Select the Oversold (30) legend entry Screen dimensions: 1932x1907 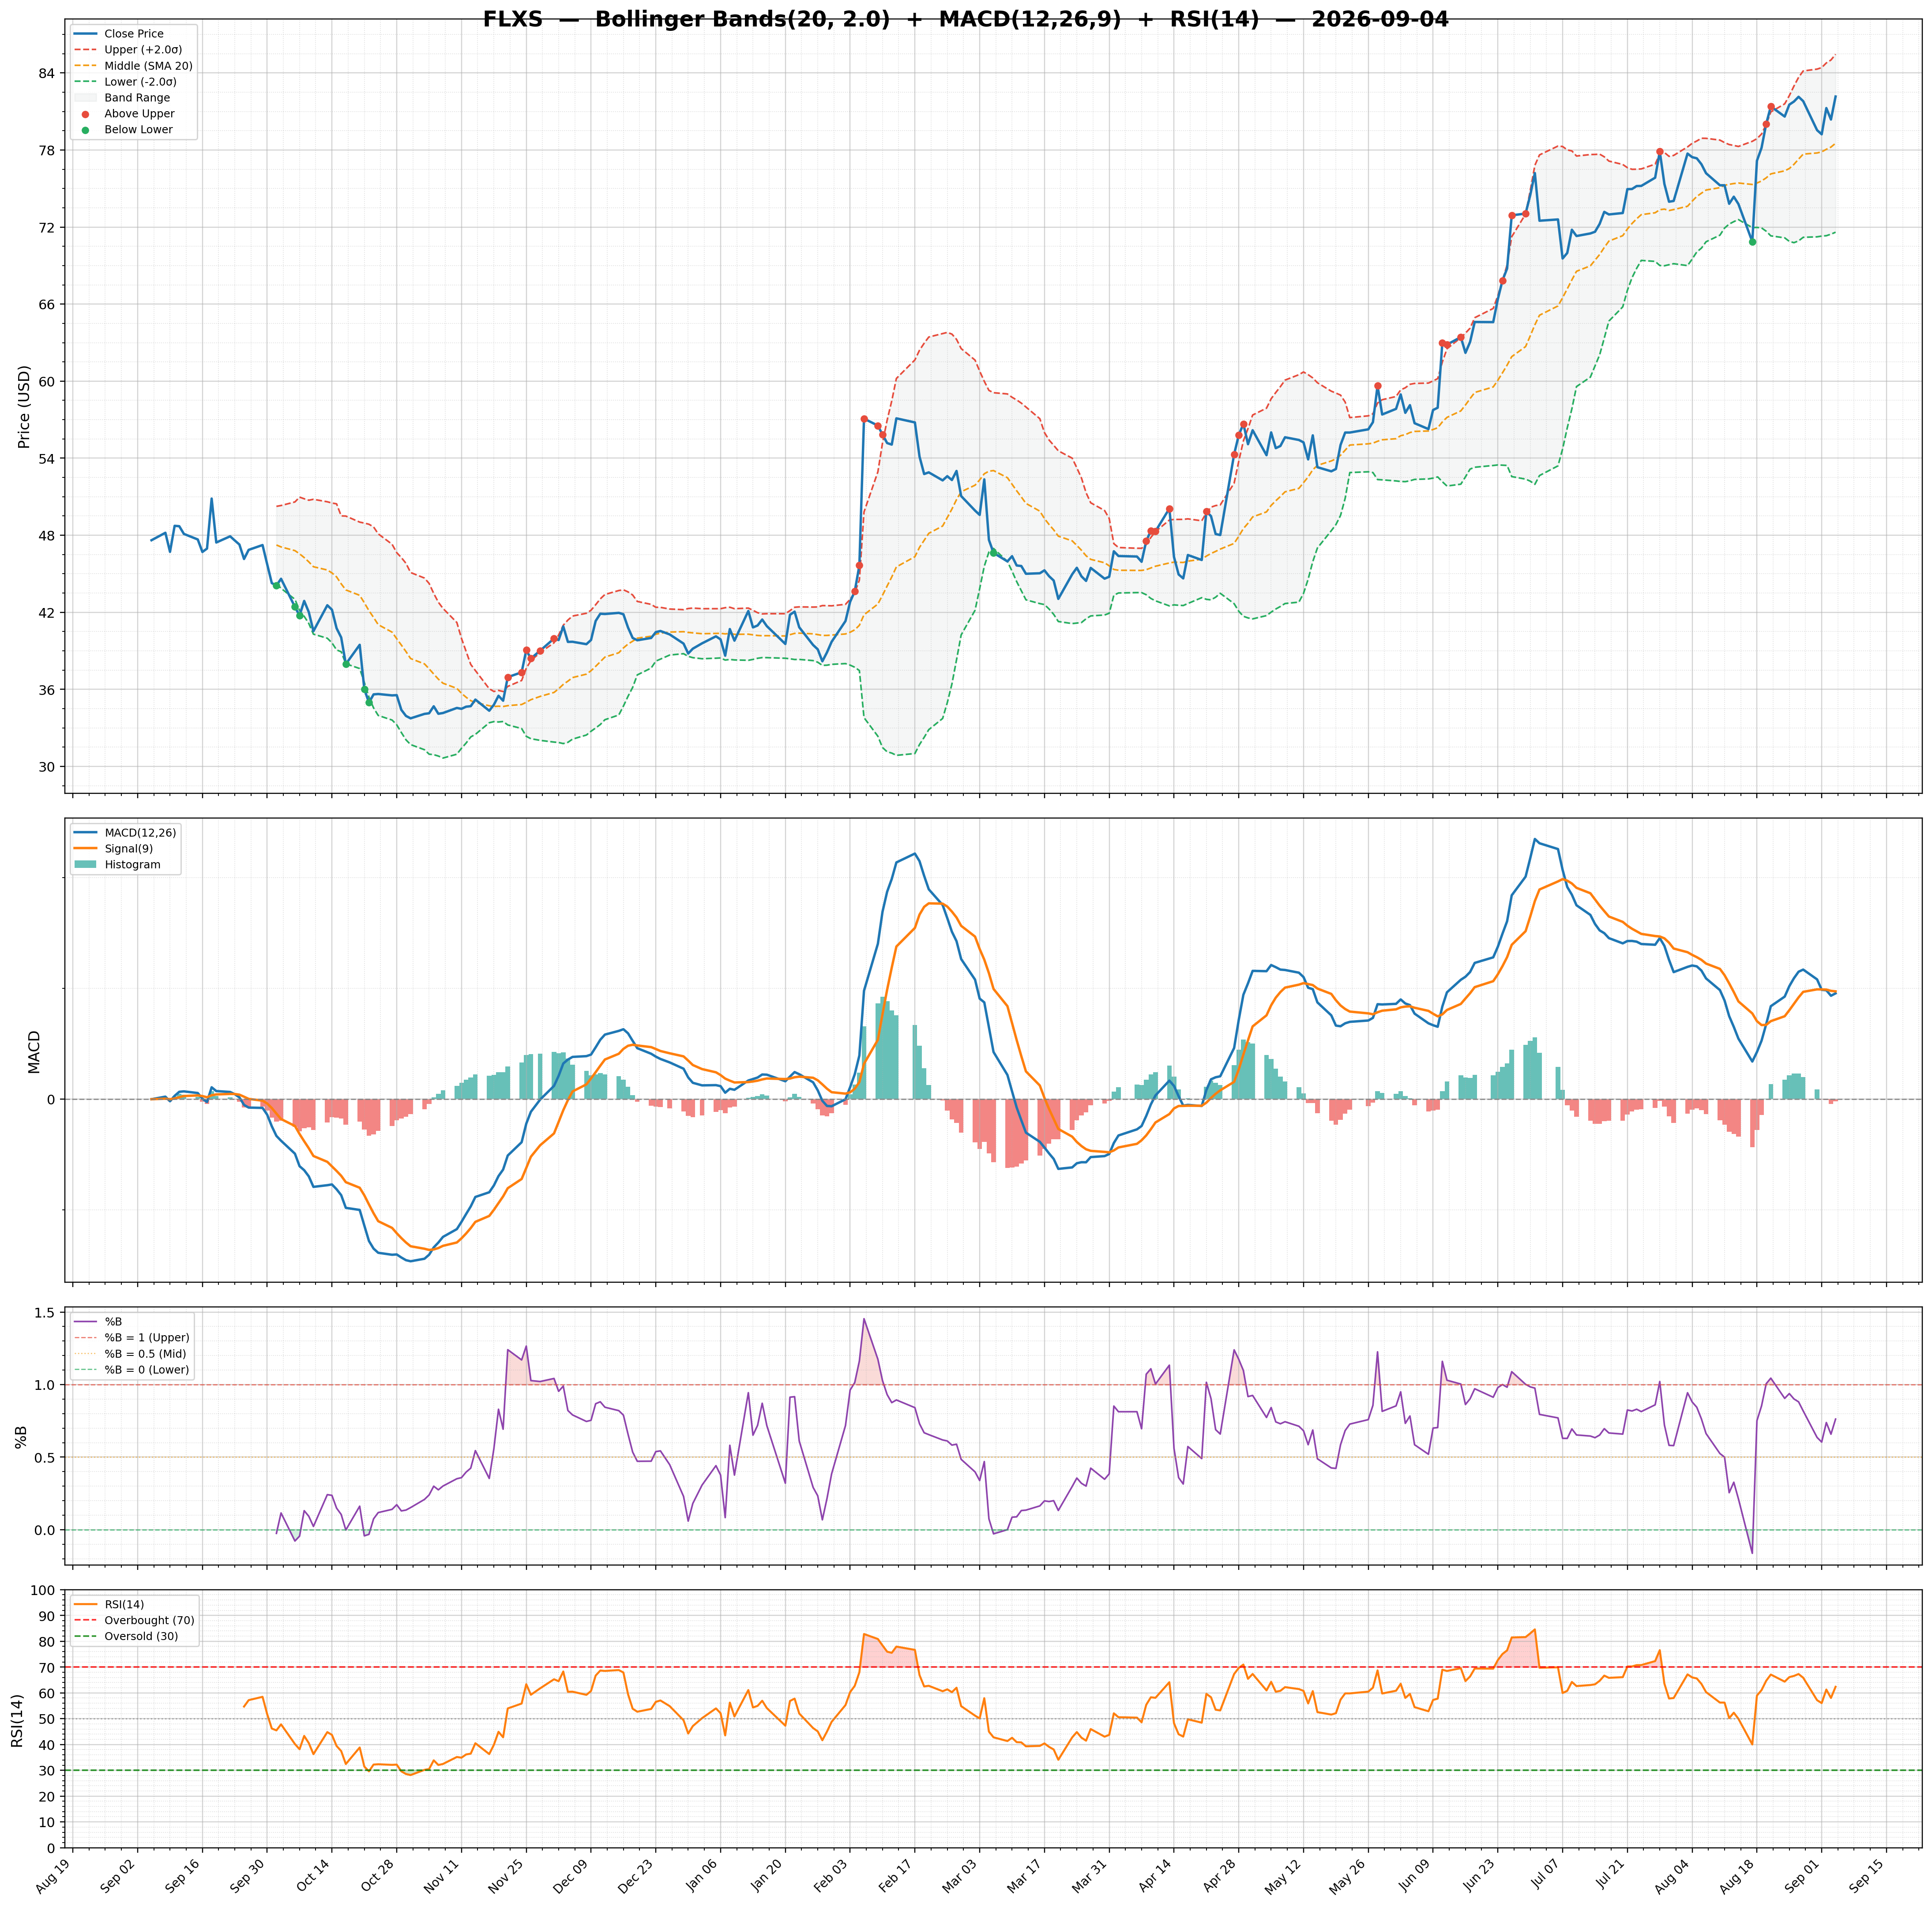(x=127, y=1637)
